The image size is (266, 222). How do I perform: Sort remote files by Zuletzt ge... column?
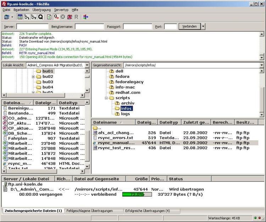tap(196, 123)
